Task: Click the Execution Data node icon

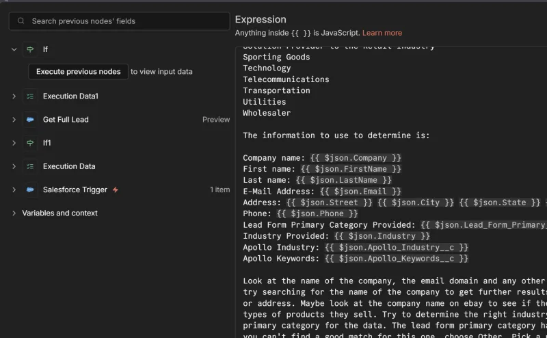Action: [x=29, y=166]
